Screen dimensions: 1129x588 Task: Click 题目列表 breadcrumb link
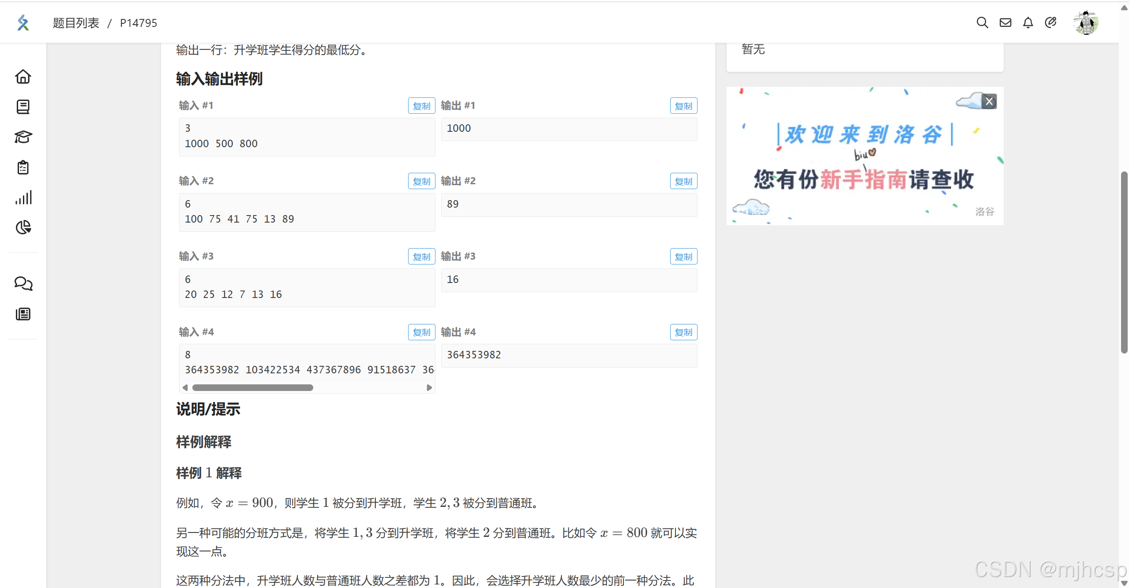coord(76,23)
